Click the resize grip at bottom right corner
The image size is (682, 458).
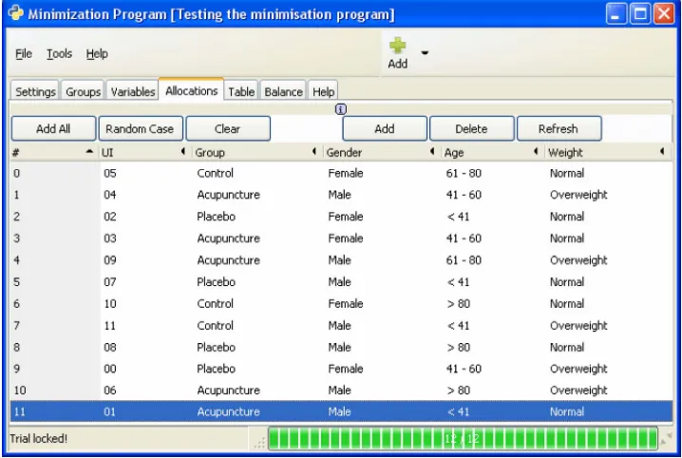[667, 439]
